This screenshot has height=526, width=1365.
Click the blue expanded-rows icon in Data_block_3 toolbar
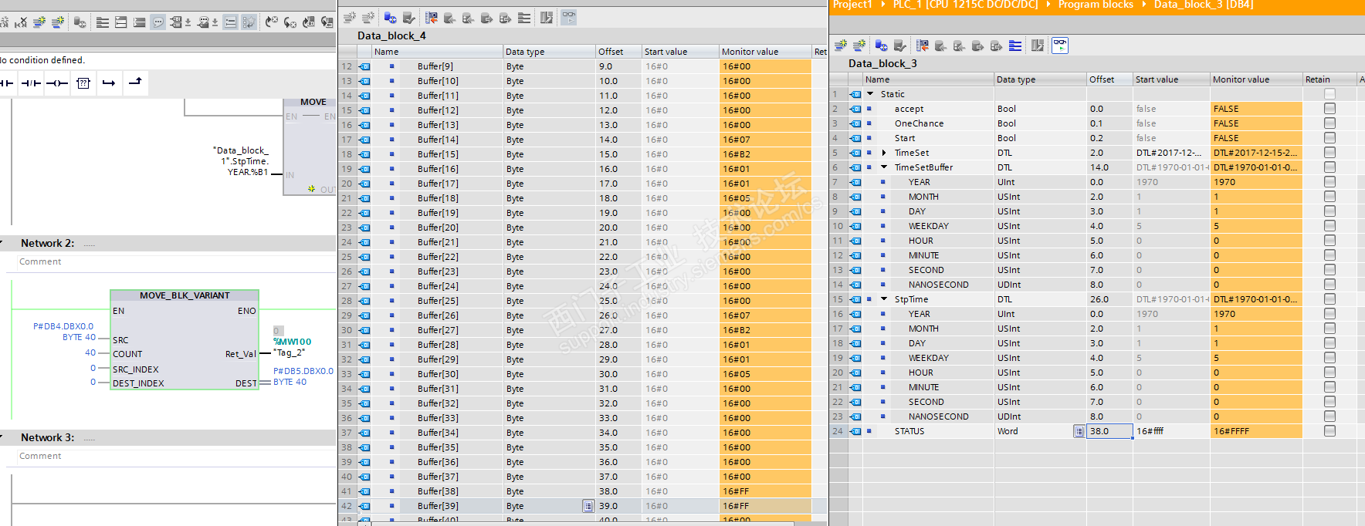coord(1015,46)
